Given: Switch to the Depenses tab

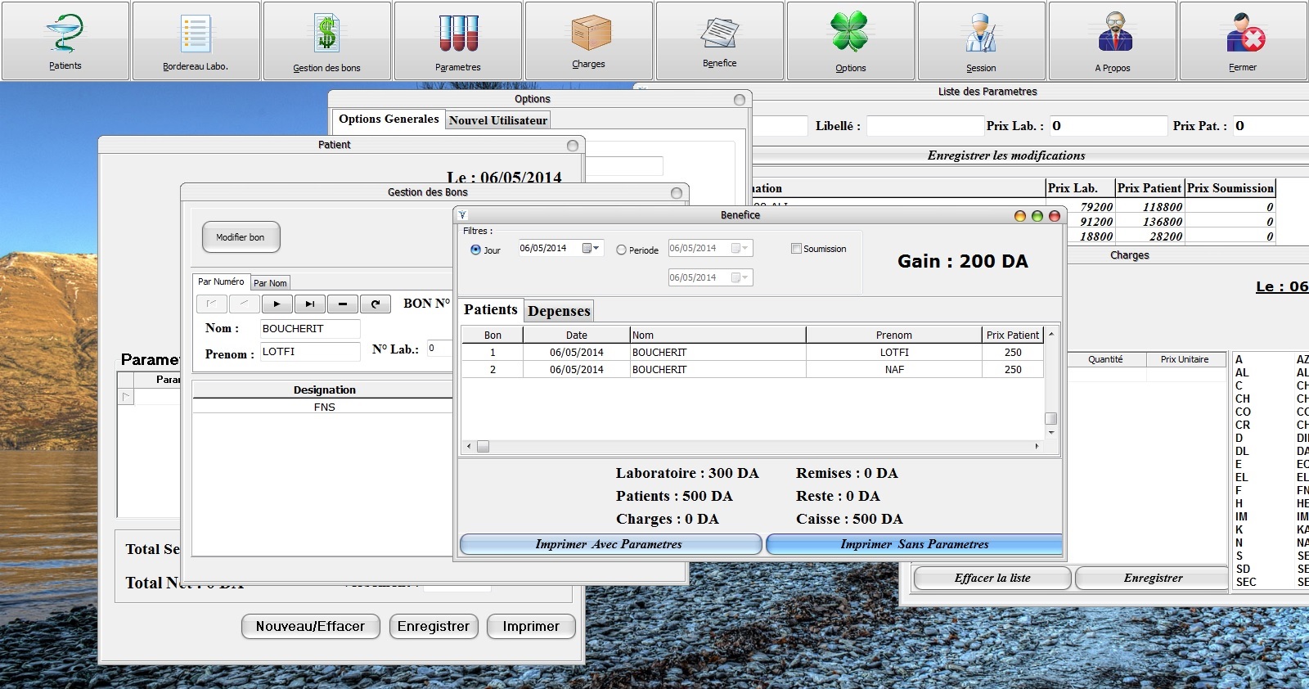Looking at the screenshot, I should [x=559, y=311].
